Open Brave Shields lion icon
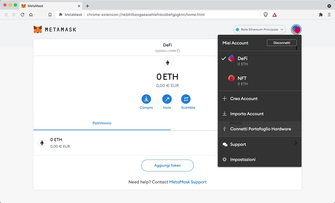Viewport: 335px width, 203px height. (x=265, y=15)
